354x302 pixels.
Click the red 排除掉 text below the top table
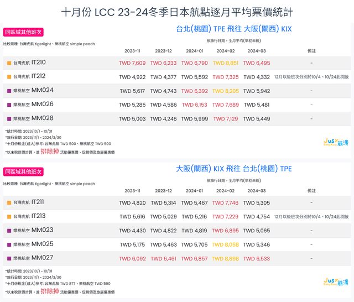coord(48,150)
